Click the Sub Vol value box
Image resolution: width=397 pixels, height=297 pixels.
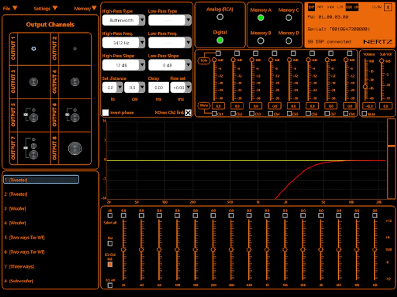click(x=385, y=106)
